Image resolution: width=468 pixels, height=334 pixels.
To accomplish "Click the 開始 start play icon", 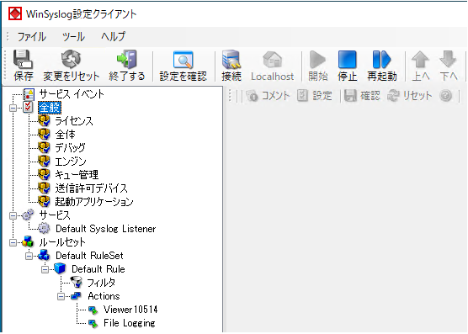I will [x=317, y=60].
